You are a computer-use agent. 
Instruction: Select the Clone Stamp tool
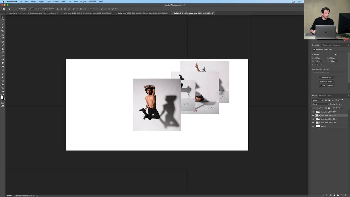[3, 49]
